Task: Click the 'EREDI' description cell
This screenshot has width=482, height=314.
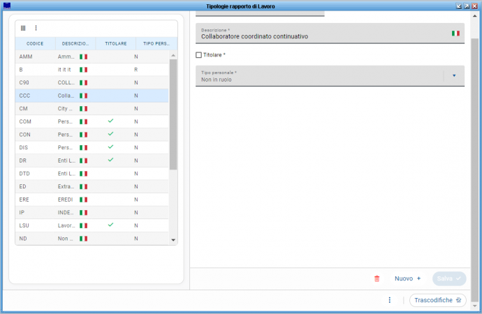Action: (65, 200)
